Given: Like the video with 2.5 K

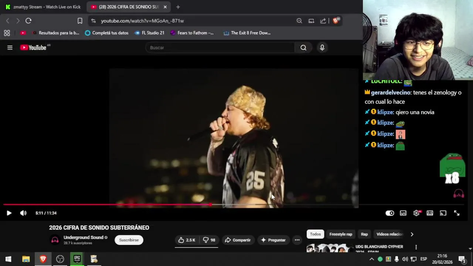Looking at the screenshot, I should [x=187, y=240].
